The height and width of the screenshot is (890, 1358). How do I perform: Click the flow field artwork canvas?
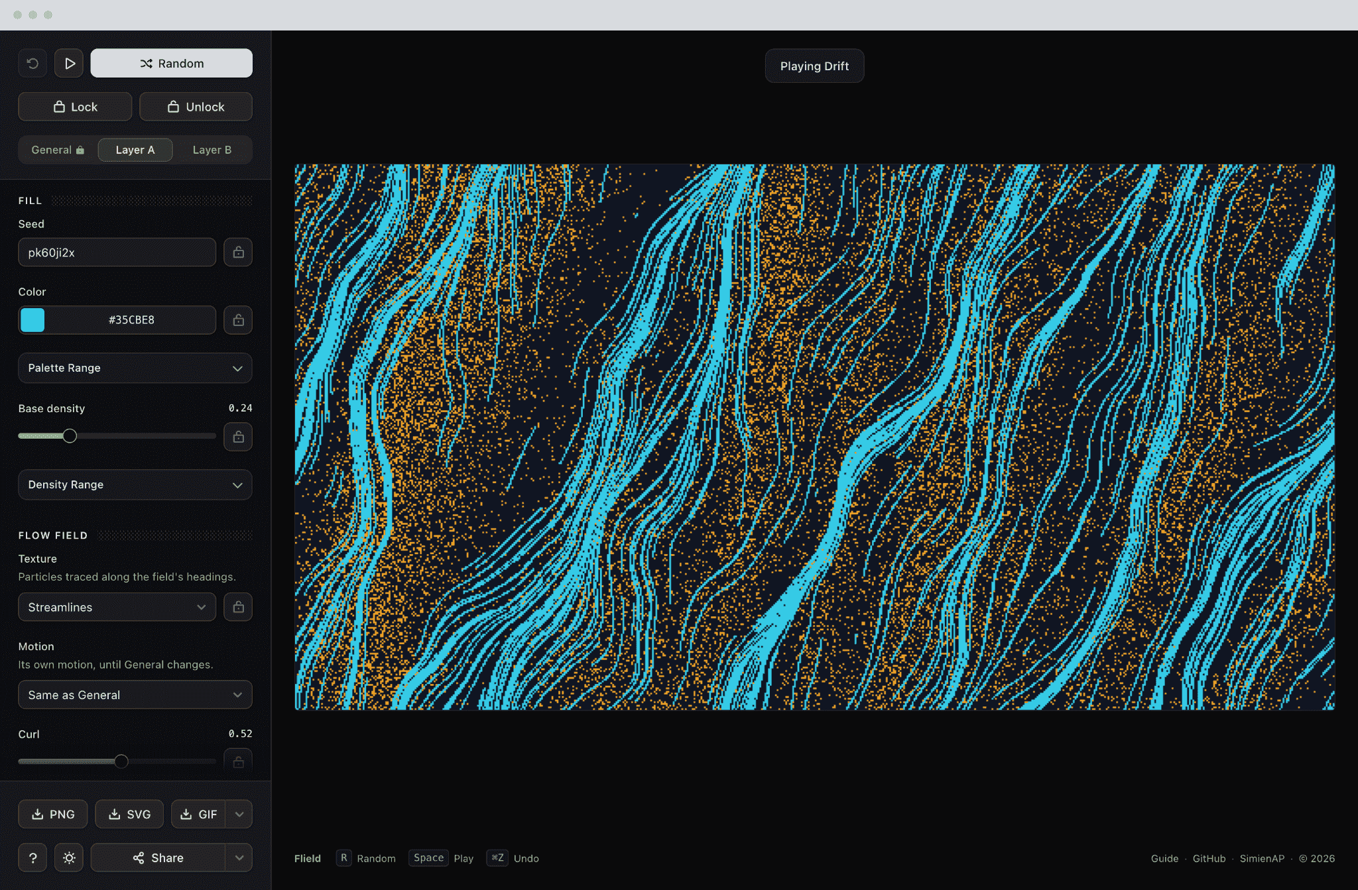coord(815,437)
